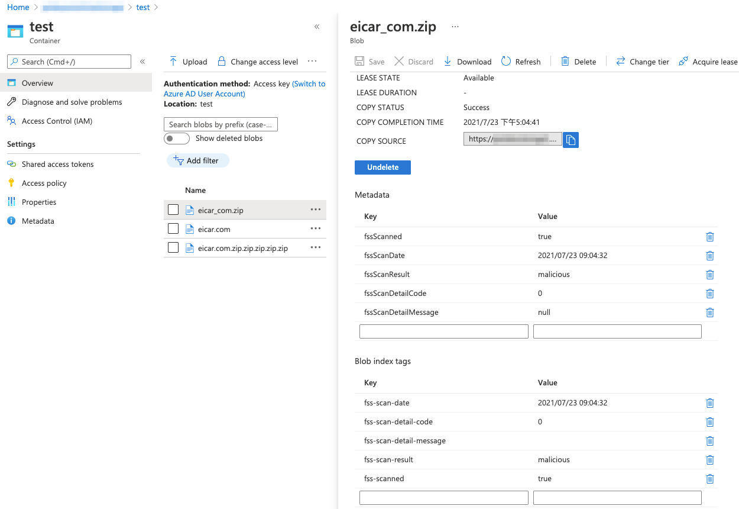Acquire lease on the blob

point(708,62)
